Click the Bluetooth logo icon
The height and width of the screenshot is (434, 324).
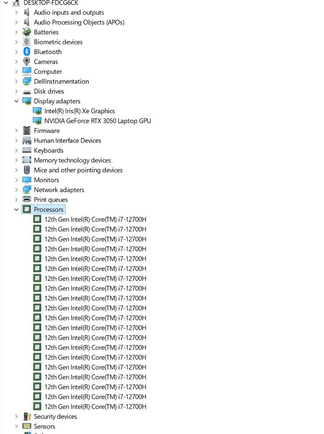click(27, 52)
